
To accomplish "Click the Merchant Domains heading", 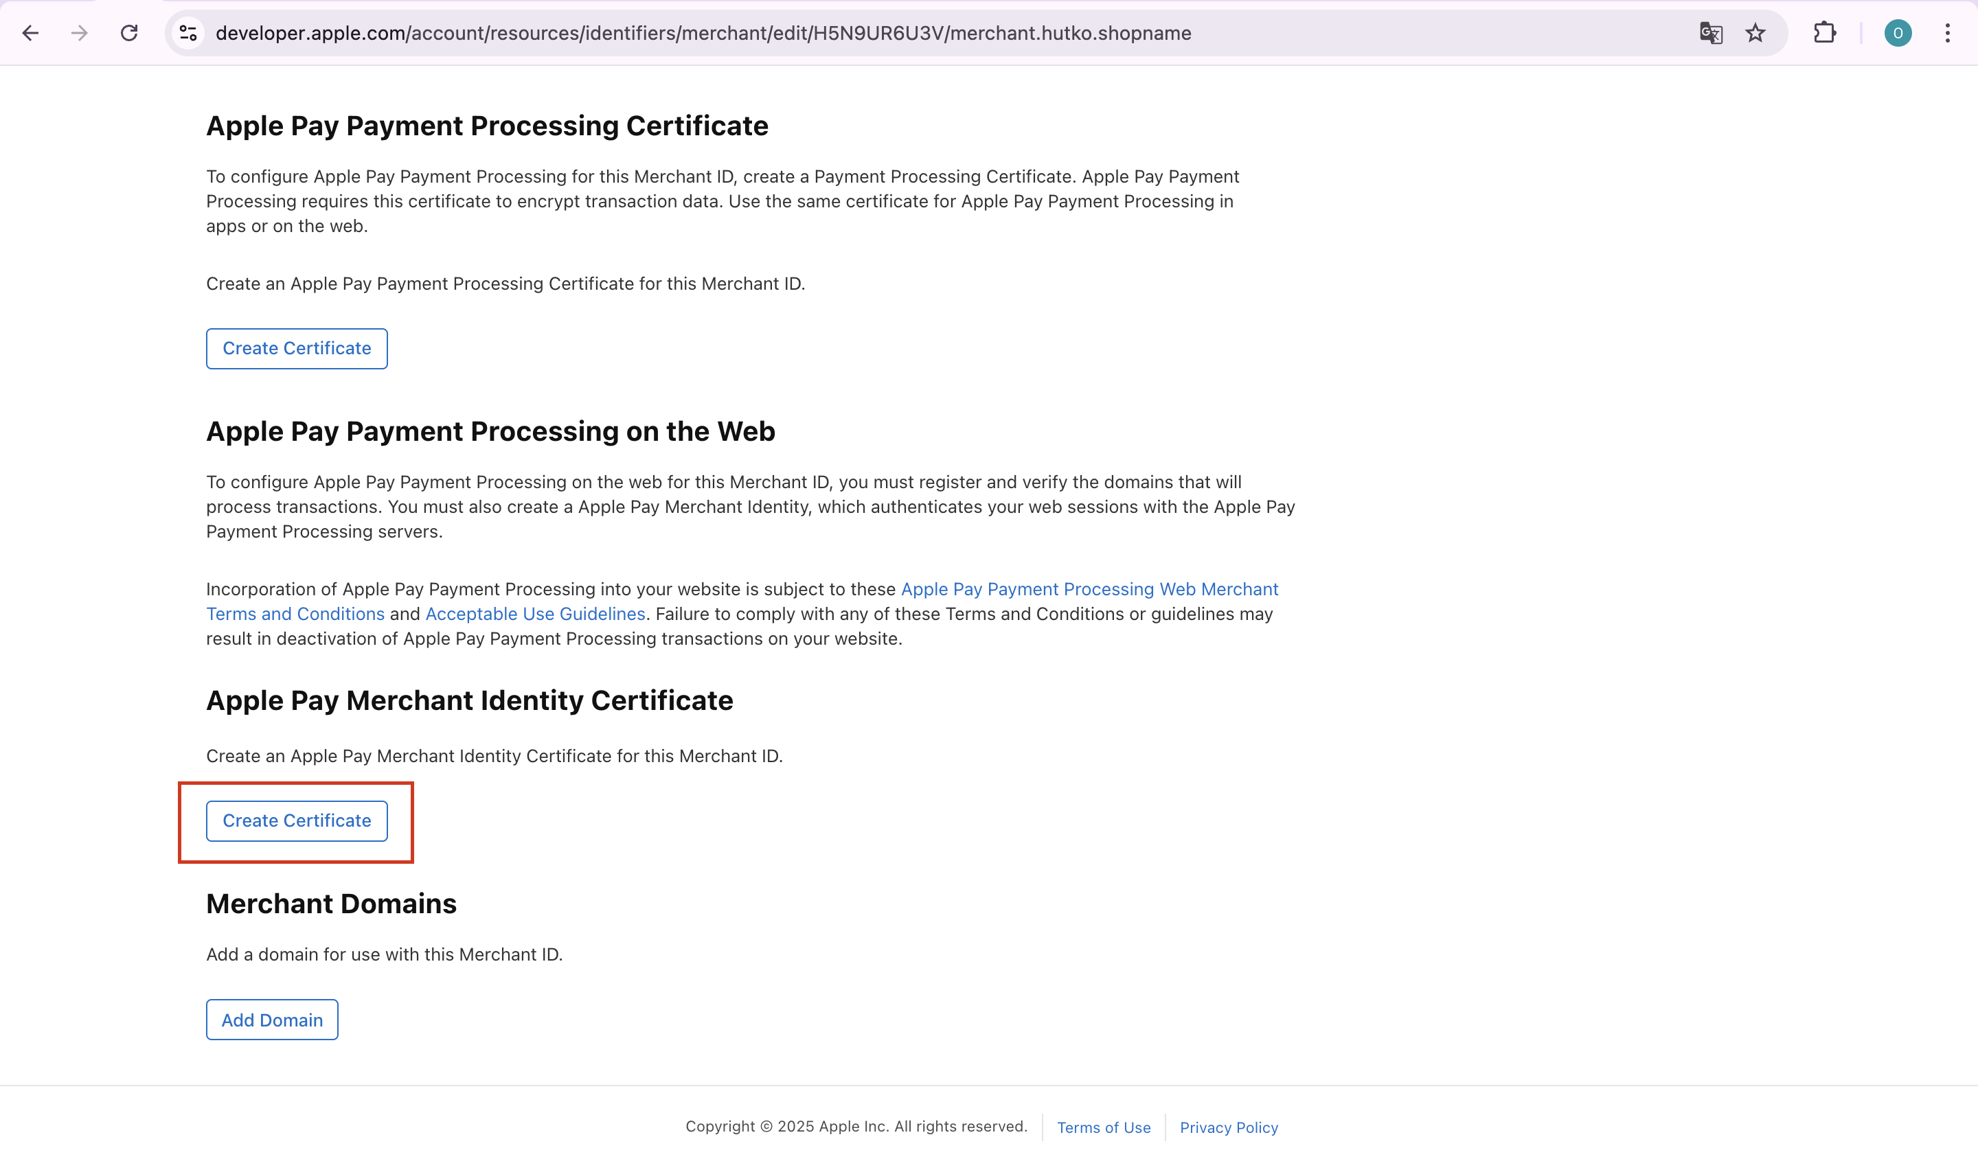I will pos(331,904).
